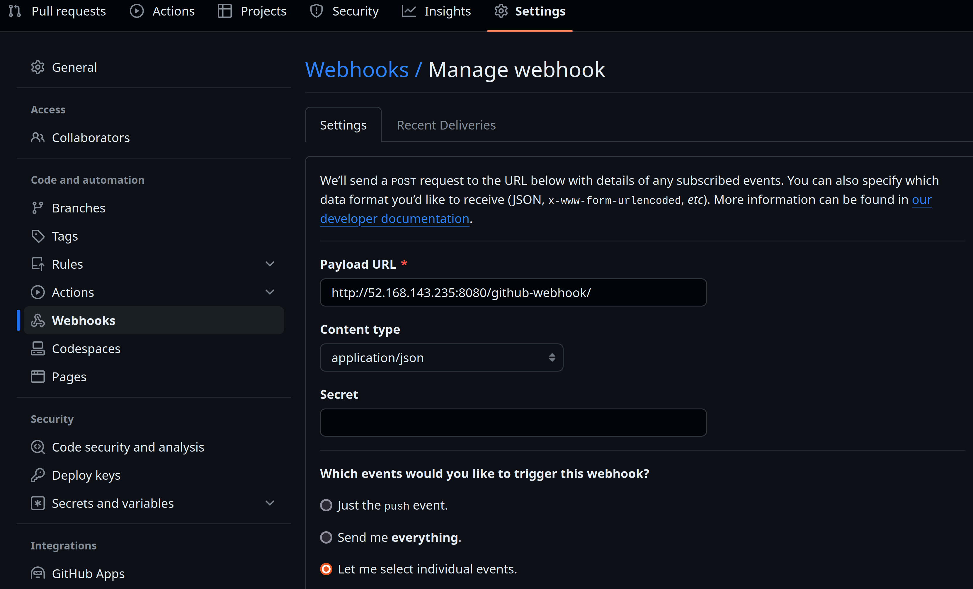Image resolution: width=973 pixels, height=589 pixels.
Task: Open the developer documentation link
Action: (394, 219)
